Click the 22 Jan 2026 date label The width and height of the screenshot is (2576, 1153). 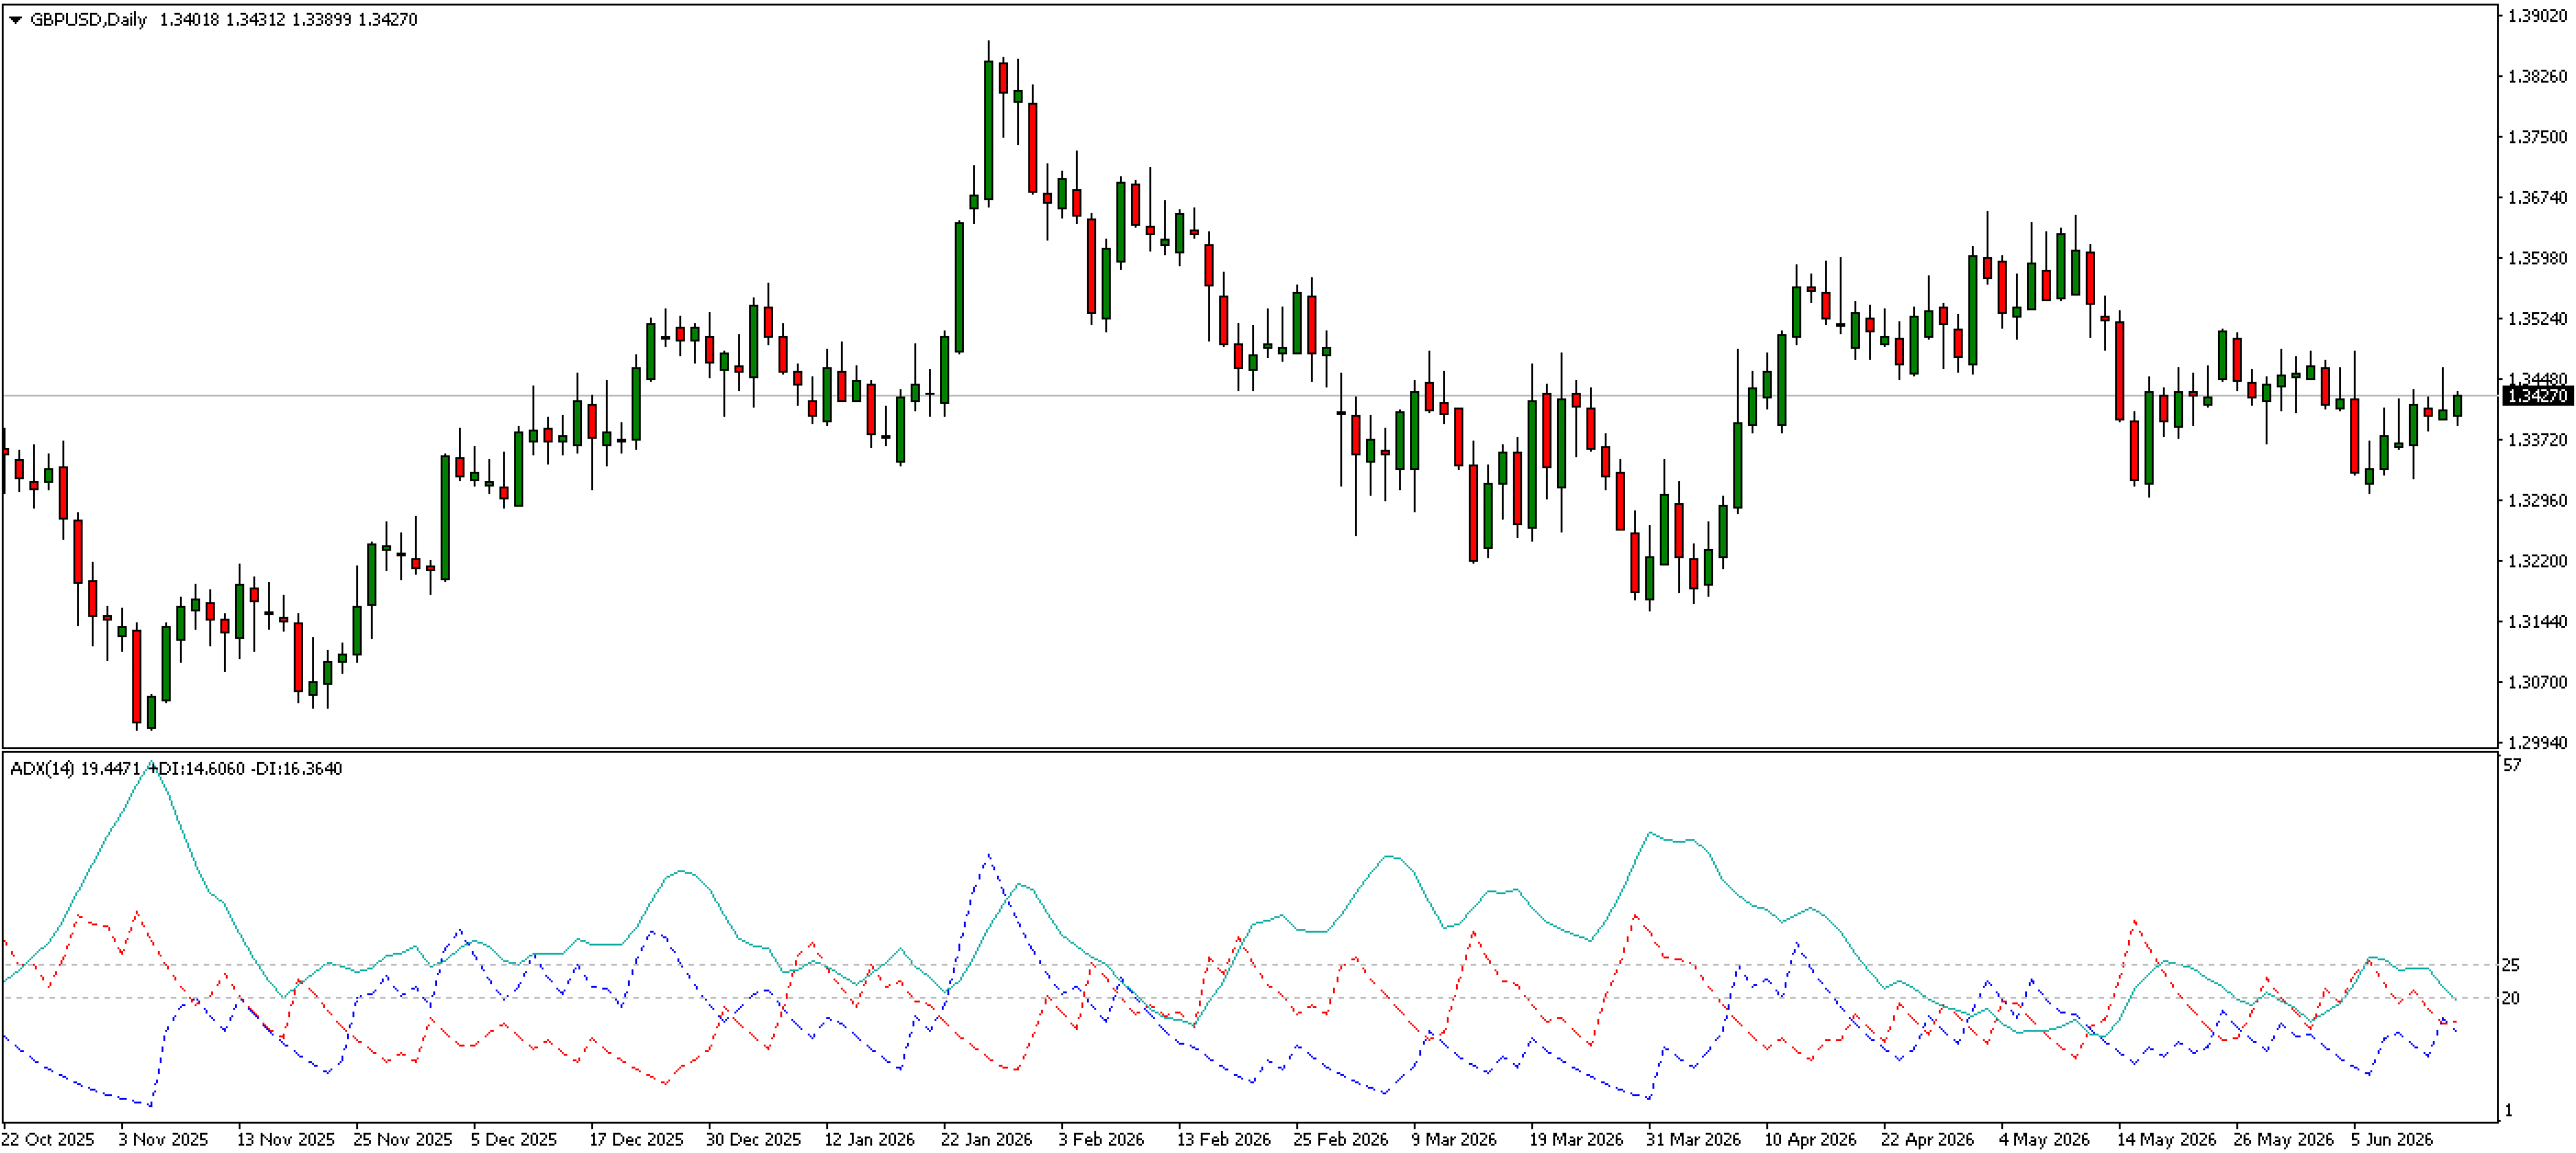pyautogui.click(x=987, y=1140)
